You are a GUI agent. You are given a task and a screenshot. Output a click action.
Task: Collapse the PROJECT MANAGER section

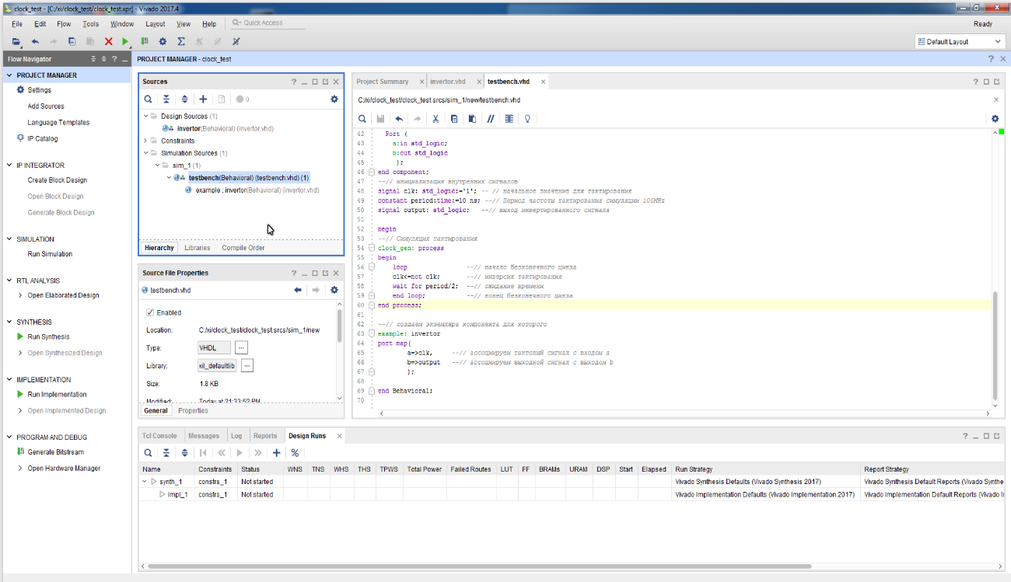point(9,75)
